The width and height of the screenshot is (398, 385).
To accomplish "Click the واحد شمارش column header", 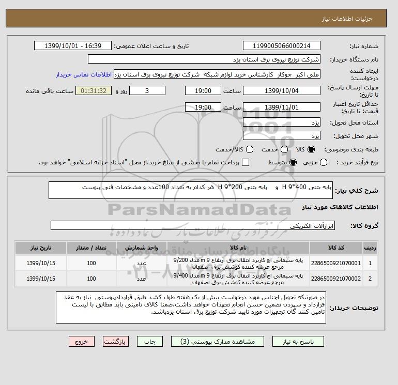I will pos(142,248).
